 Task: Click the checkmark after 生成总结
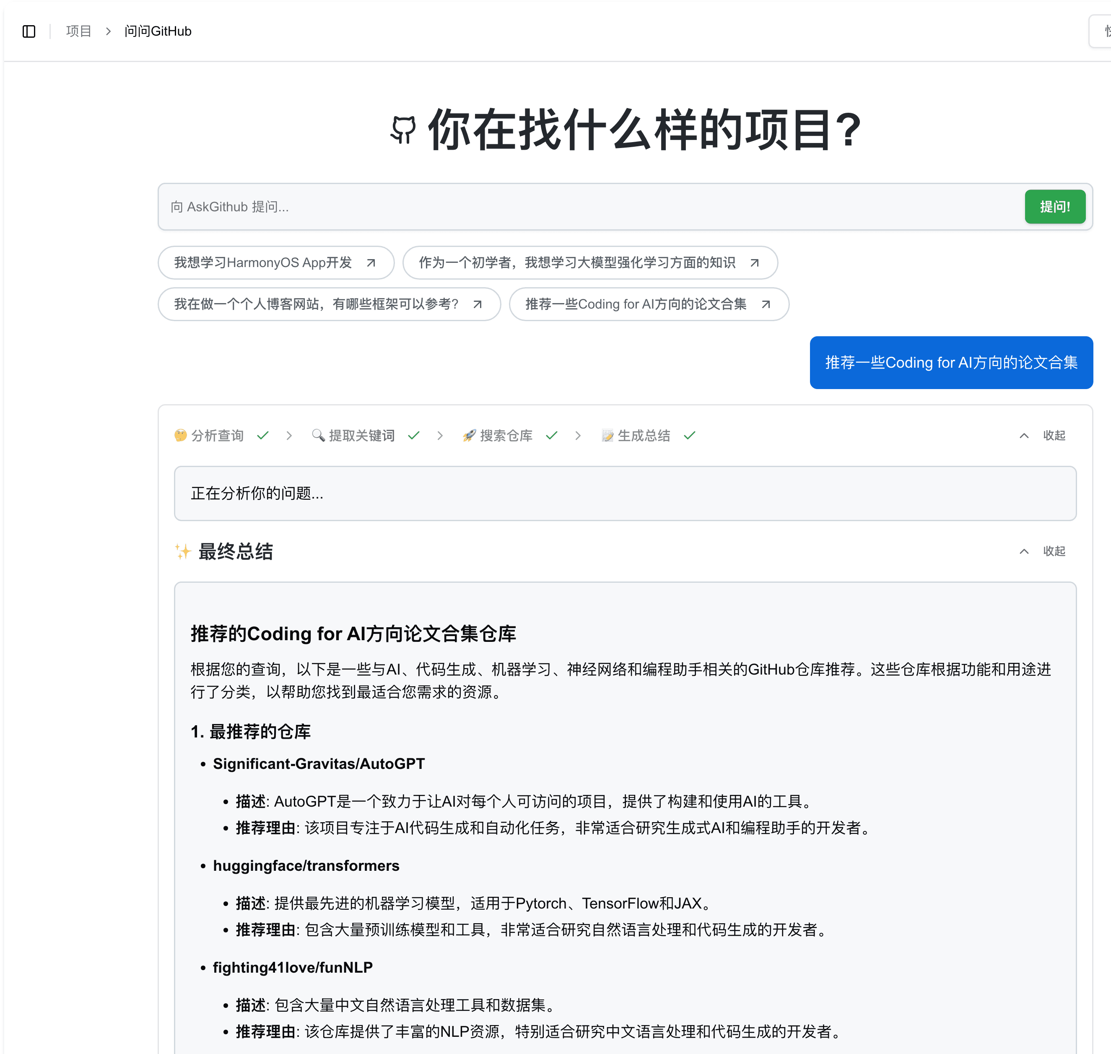[690, 436]
